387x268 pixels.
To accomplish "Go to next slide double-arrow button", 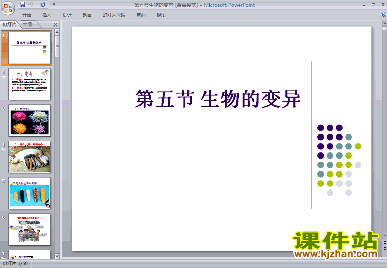I will pos(384,248).
